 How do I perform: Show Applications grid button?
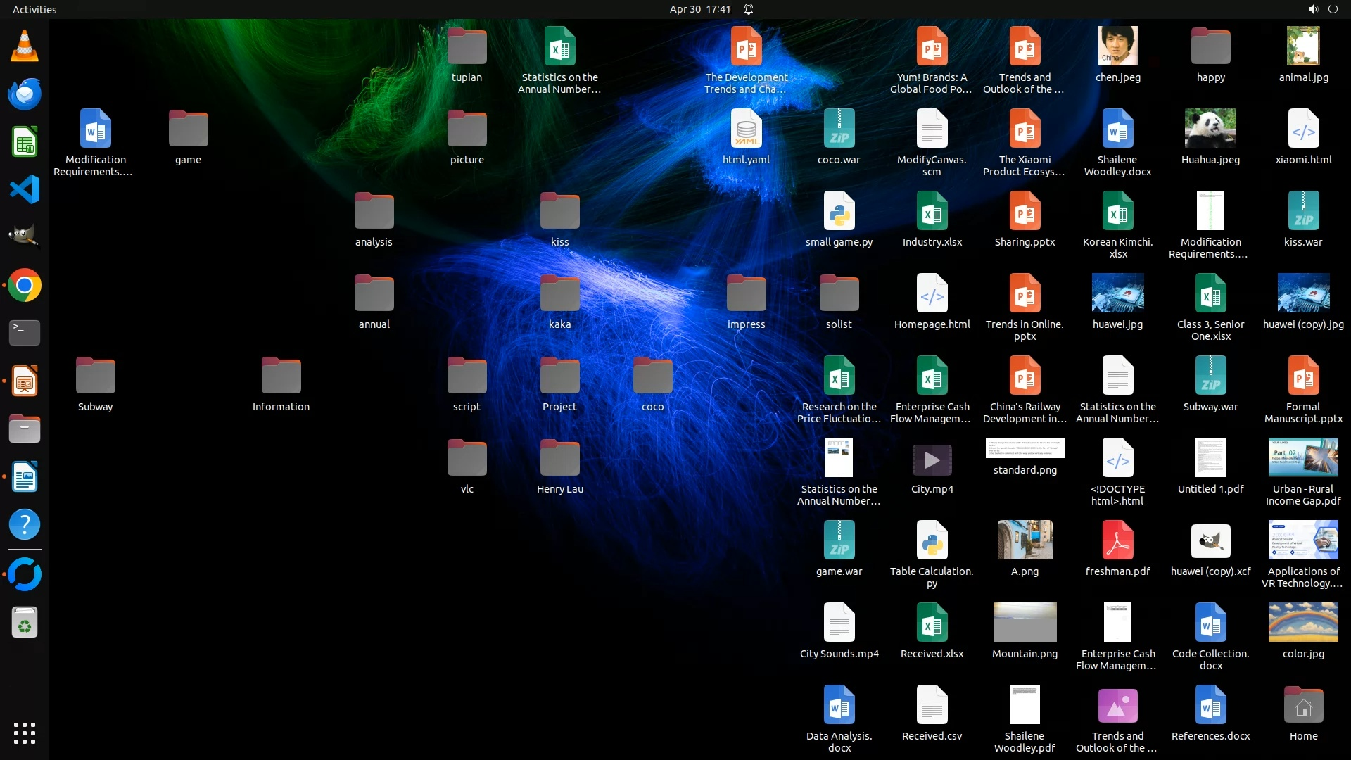click(x=25, y=733)
